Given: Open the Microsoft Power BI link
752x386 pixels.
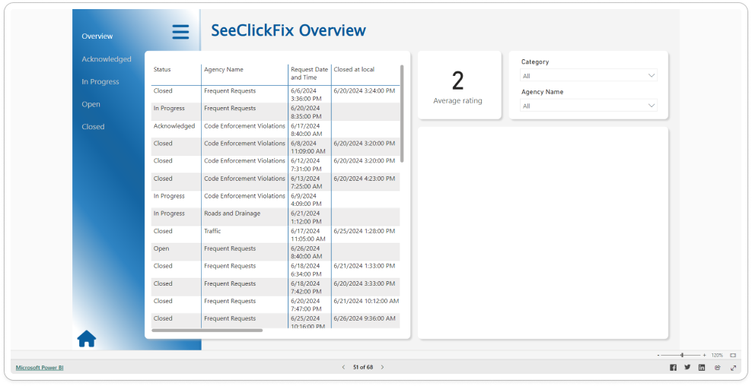Looking at the screenshot, I should [x=40, y=368].
